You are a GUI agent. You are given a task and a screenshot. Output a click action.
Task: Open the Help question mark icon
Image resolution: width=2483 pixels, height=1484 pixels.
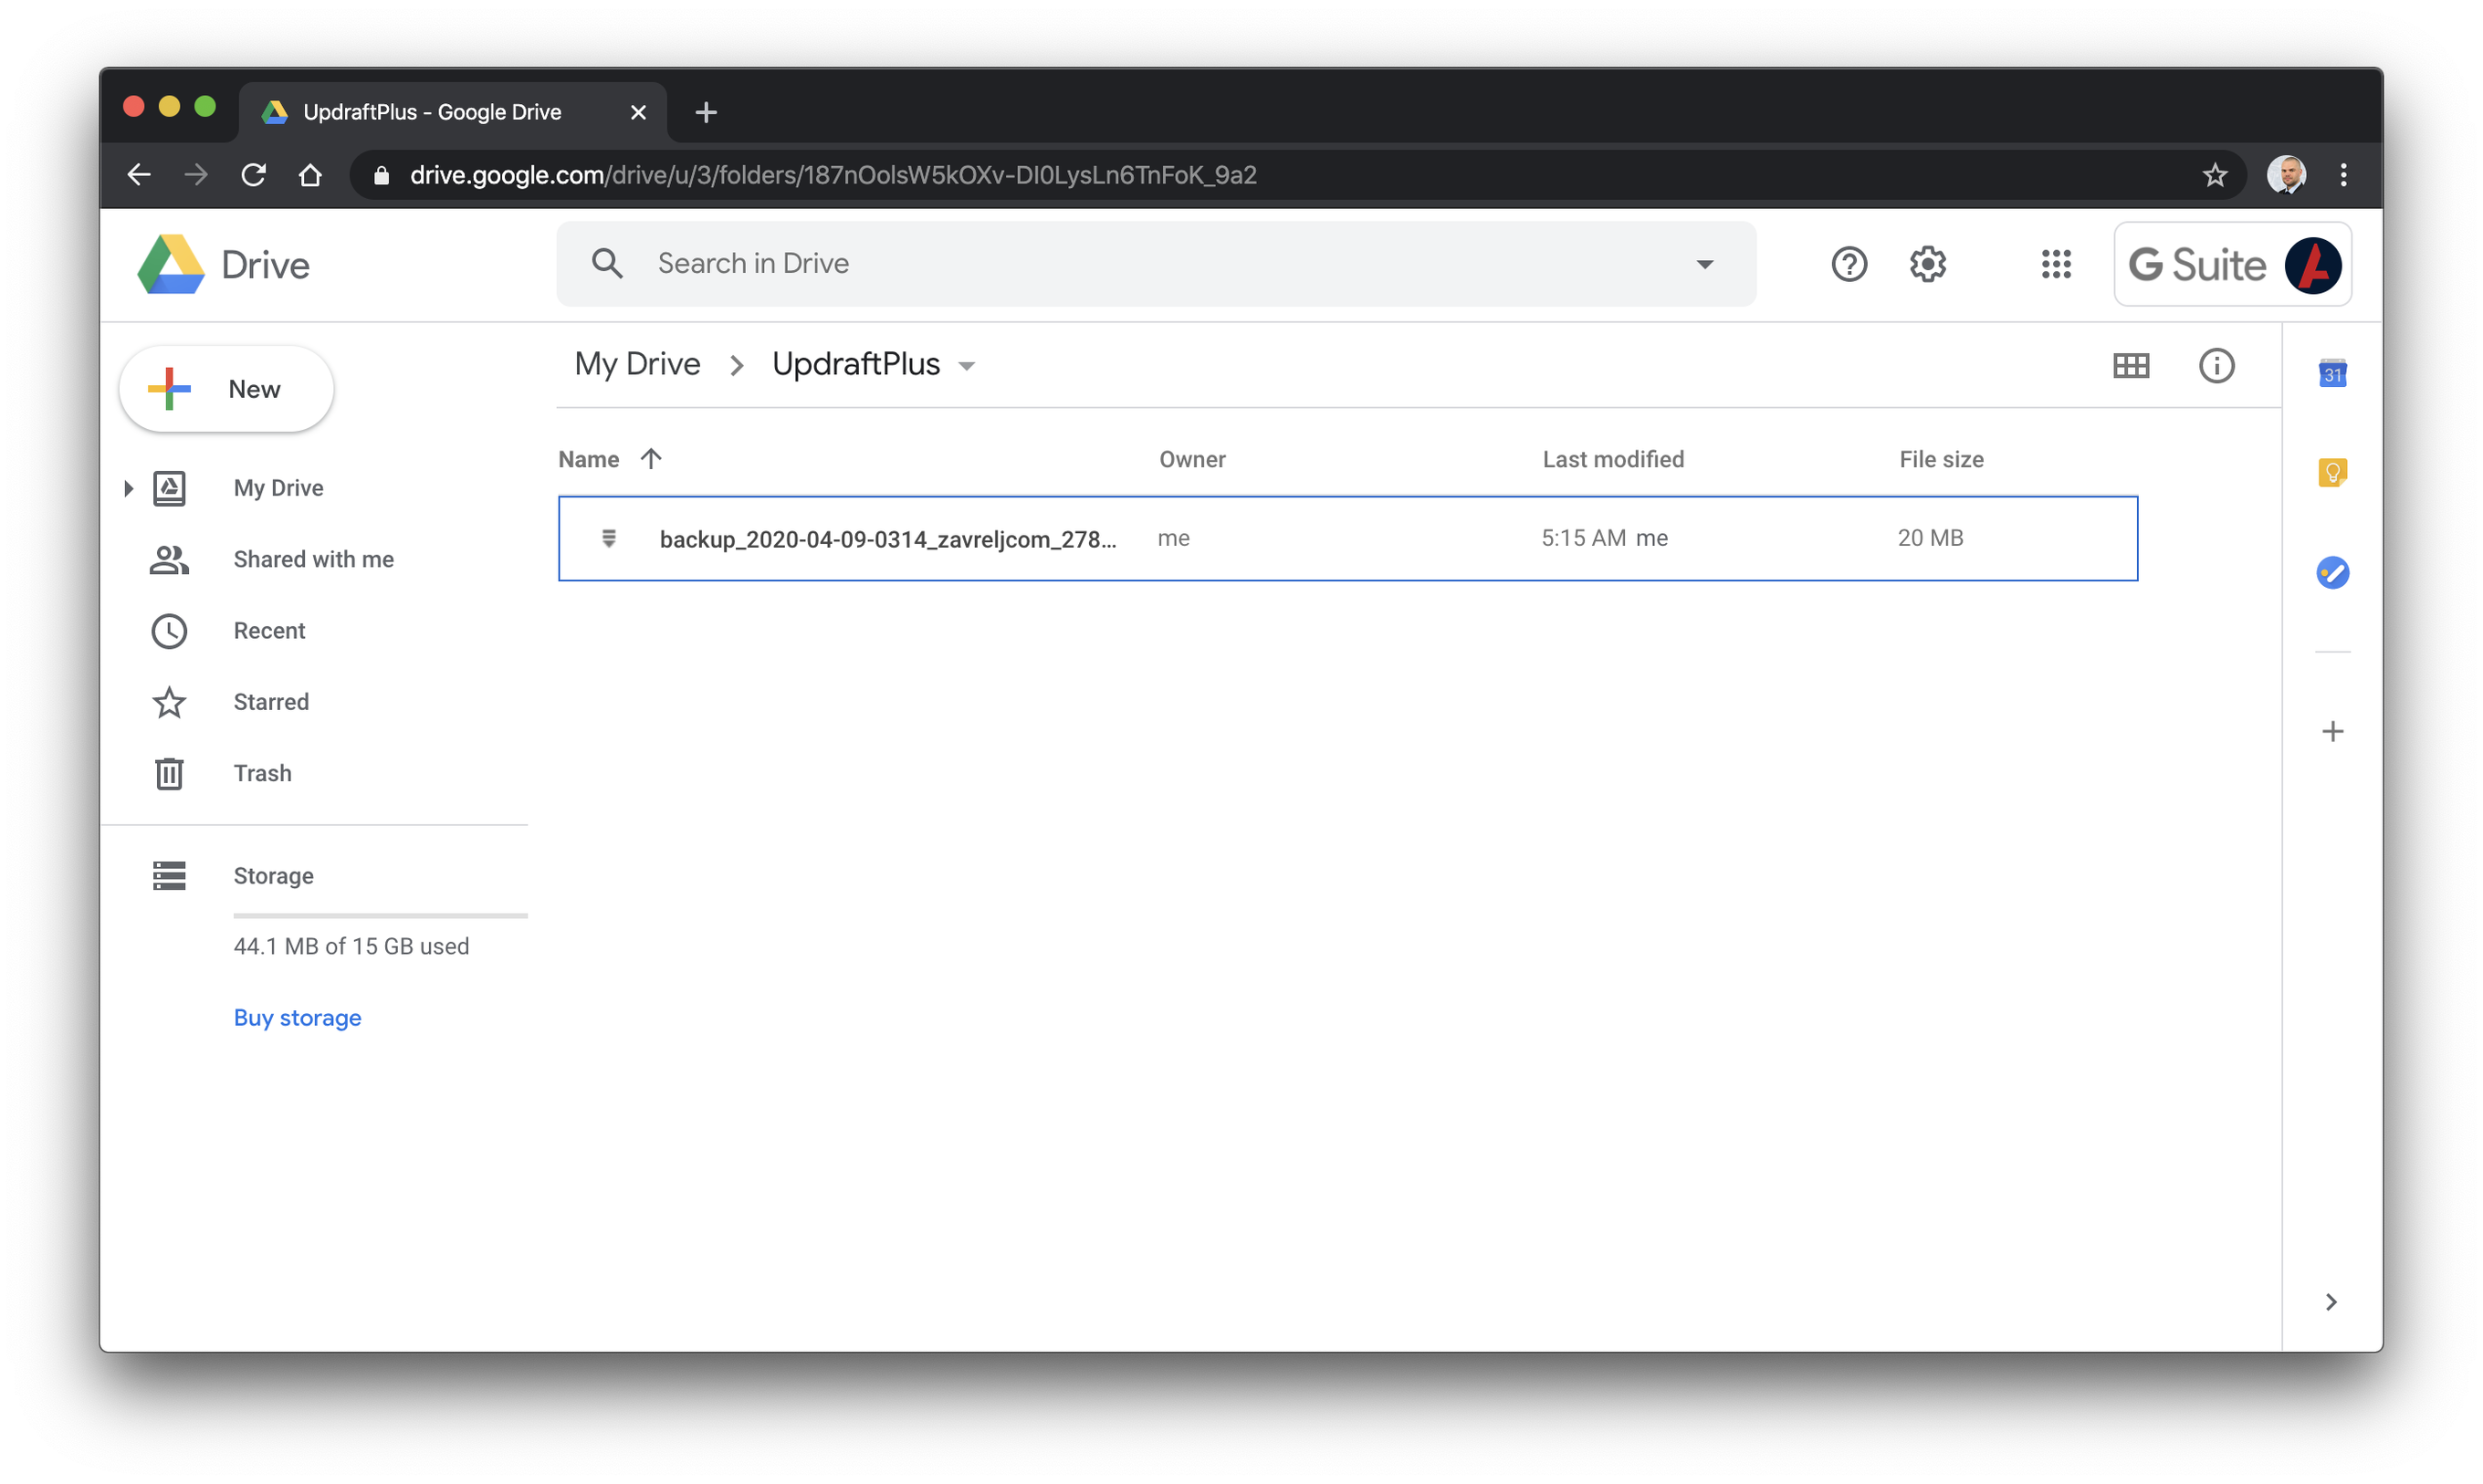click(1848, 265)
